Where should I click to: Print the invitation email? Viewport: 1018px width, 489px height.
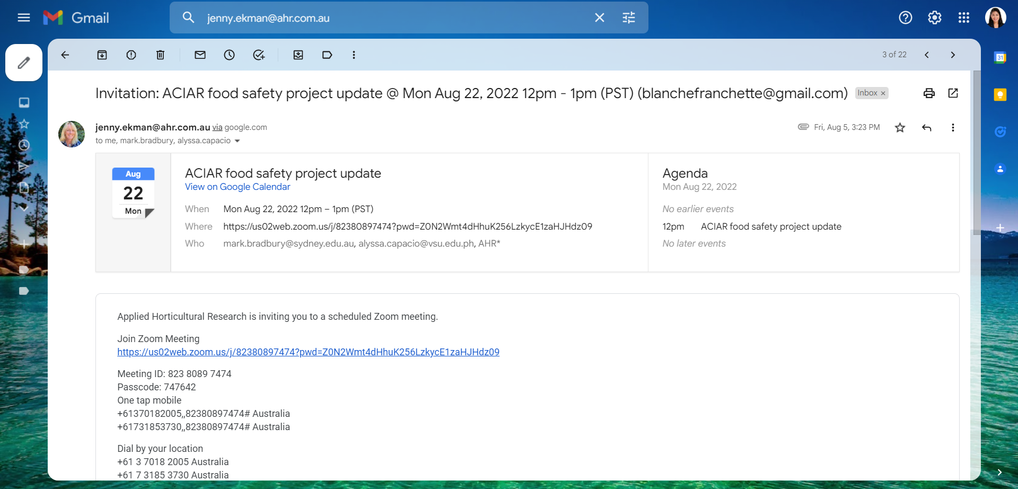929,93
